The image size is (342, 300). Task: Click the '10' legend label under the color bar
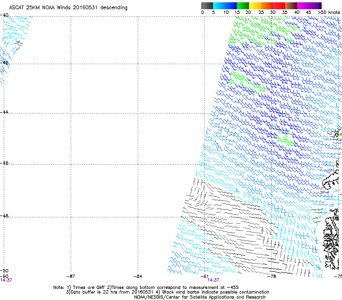tap(226, 12)
